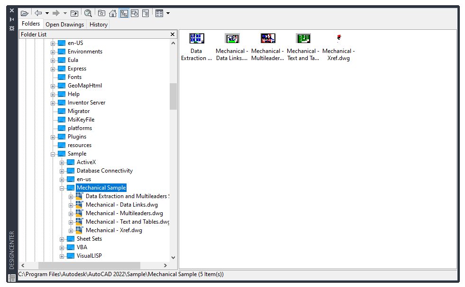Screen dimensions: 465x287
Task: Click the Home icon
Action: [x=113, y=13]
